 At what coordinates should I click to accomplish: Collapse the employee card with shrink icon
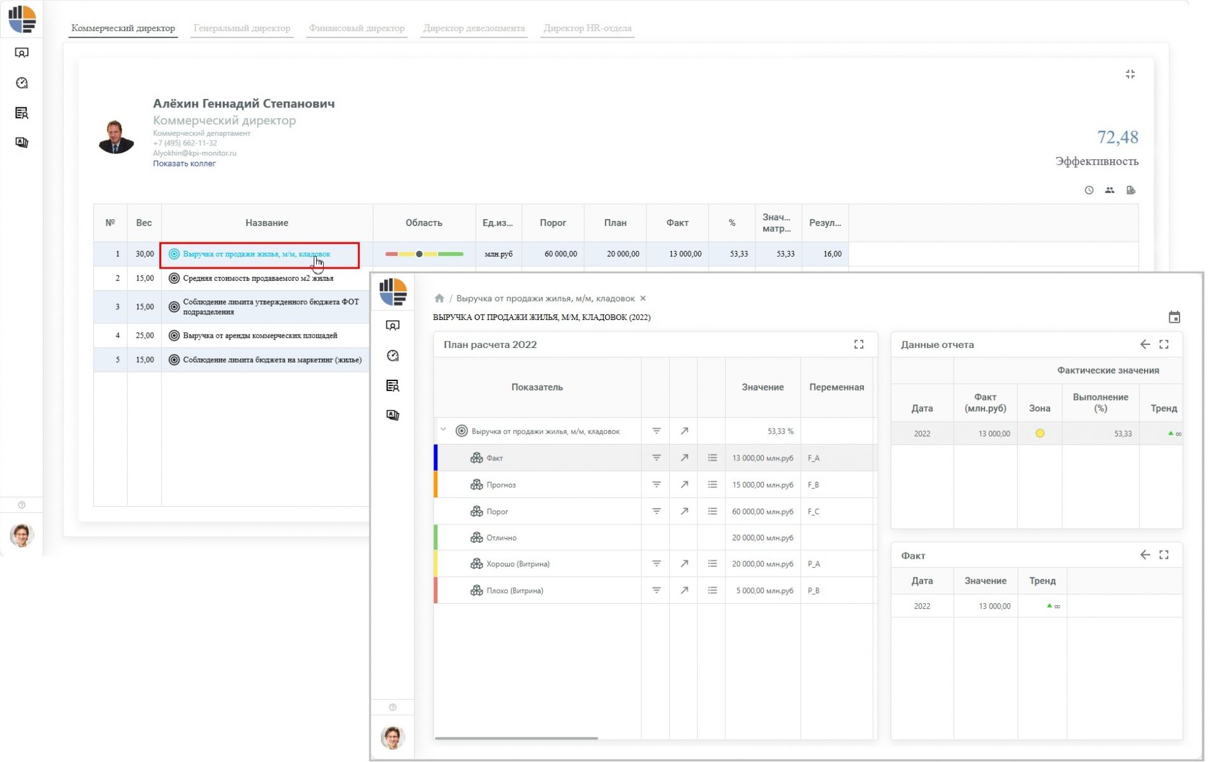pyautogui.click(x=1130, y=74)
